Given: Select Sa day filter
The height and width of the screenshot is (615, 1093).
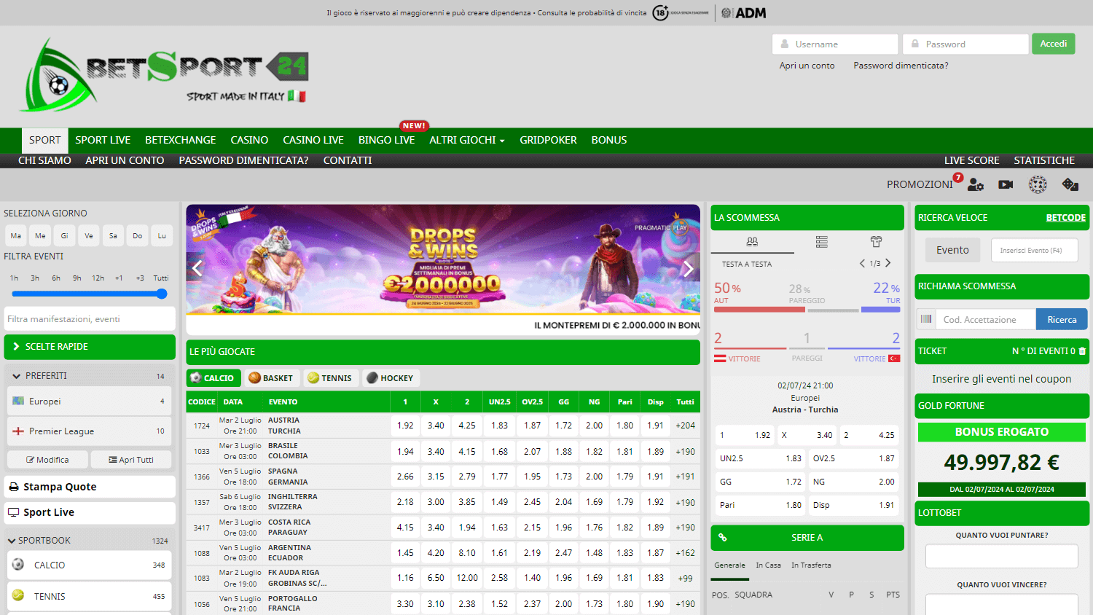Looking at the screenshot, I should (x=113, y=235).
